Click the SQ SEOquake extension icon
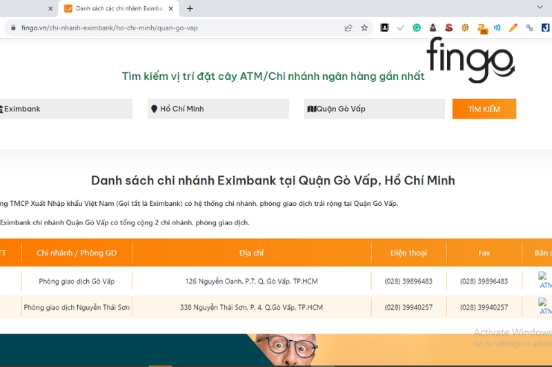Viewport: 552px width, 367px height. coord(464,28)
